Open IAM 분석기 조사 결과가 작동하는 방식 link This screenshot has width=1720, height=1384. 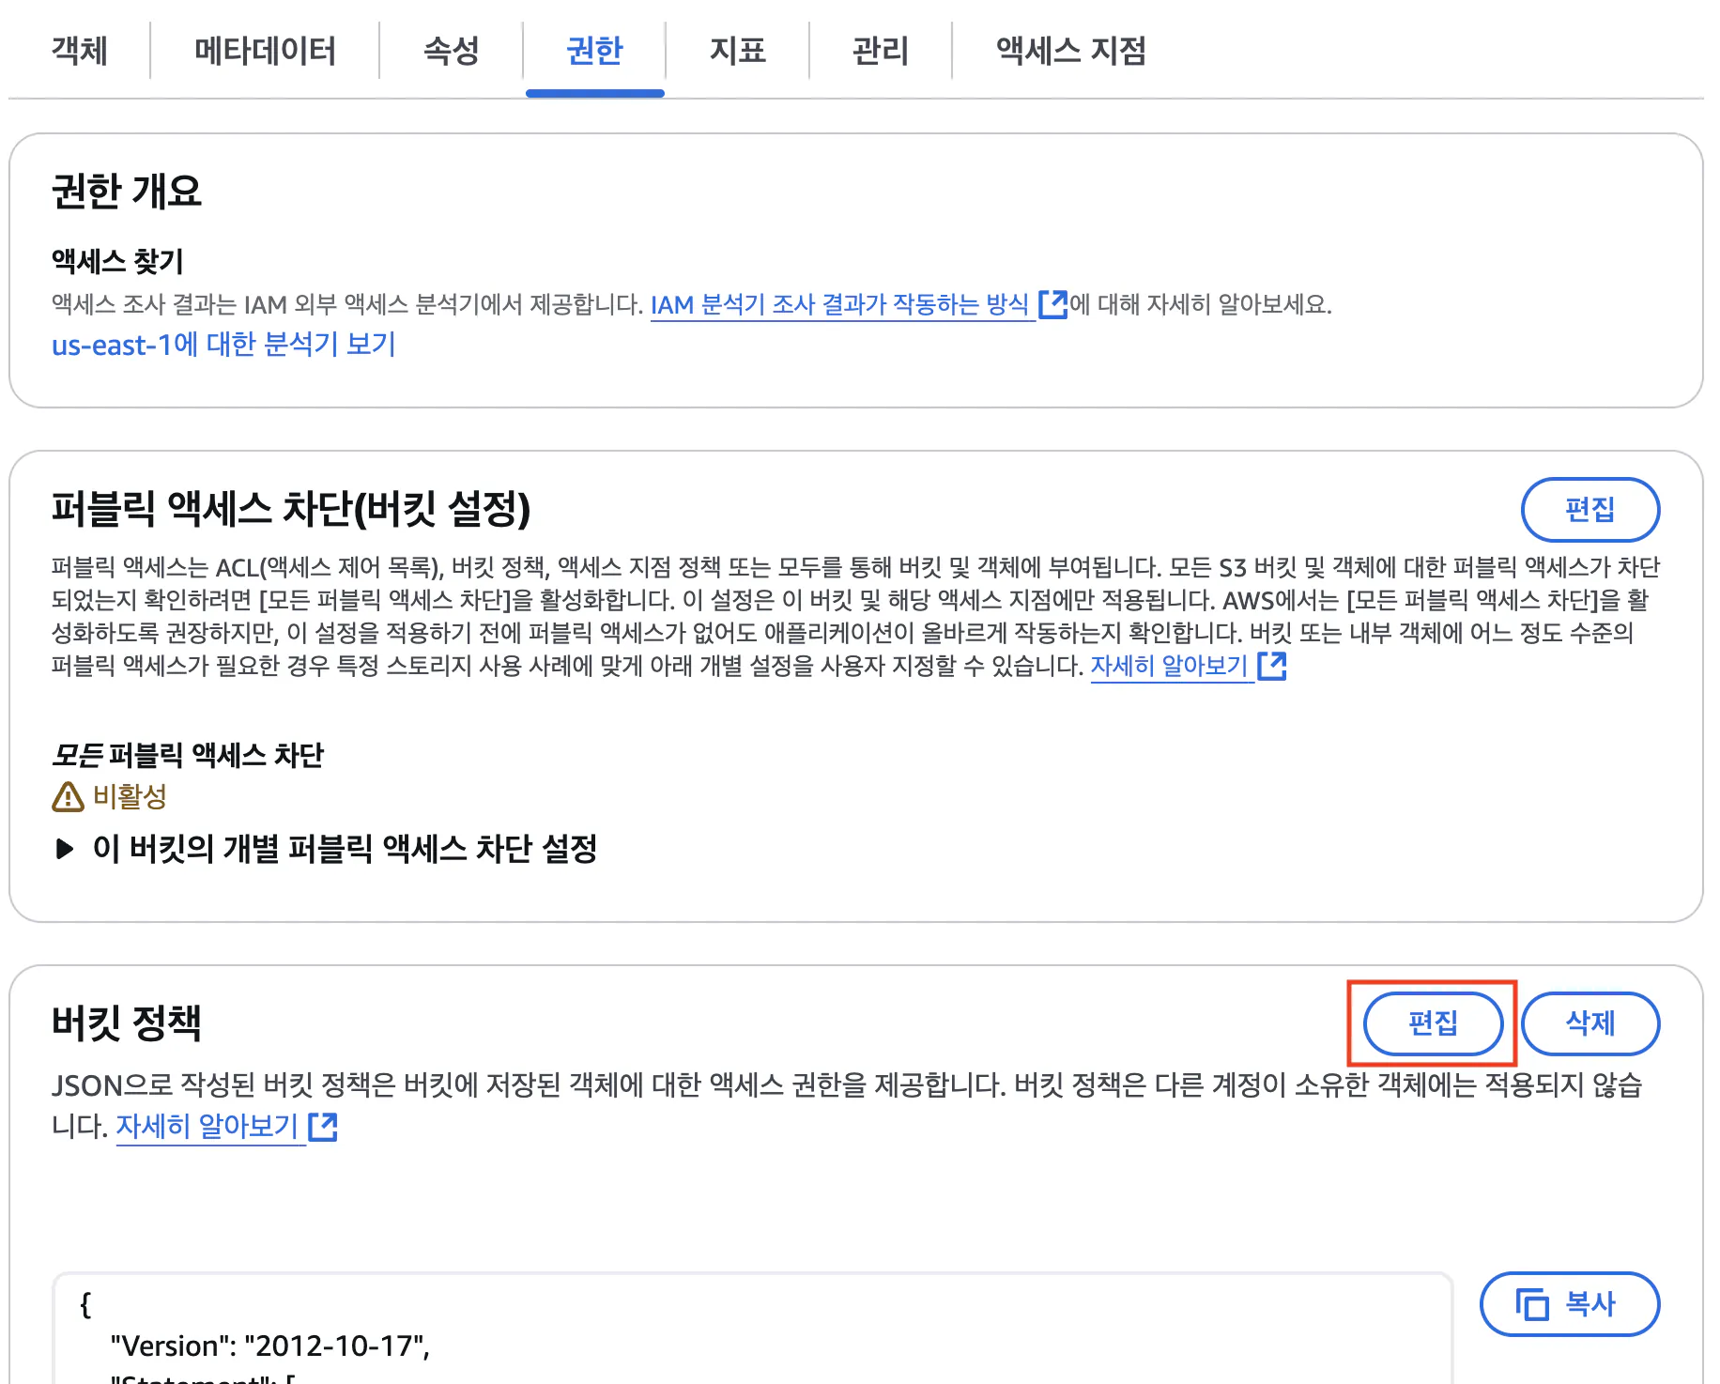pyautogui.click(x=840, y=305)
